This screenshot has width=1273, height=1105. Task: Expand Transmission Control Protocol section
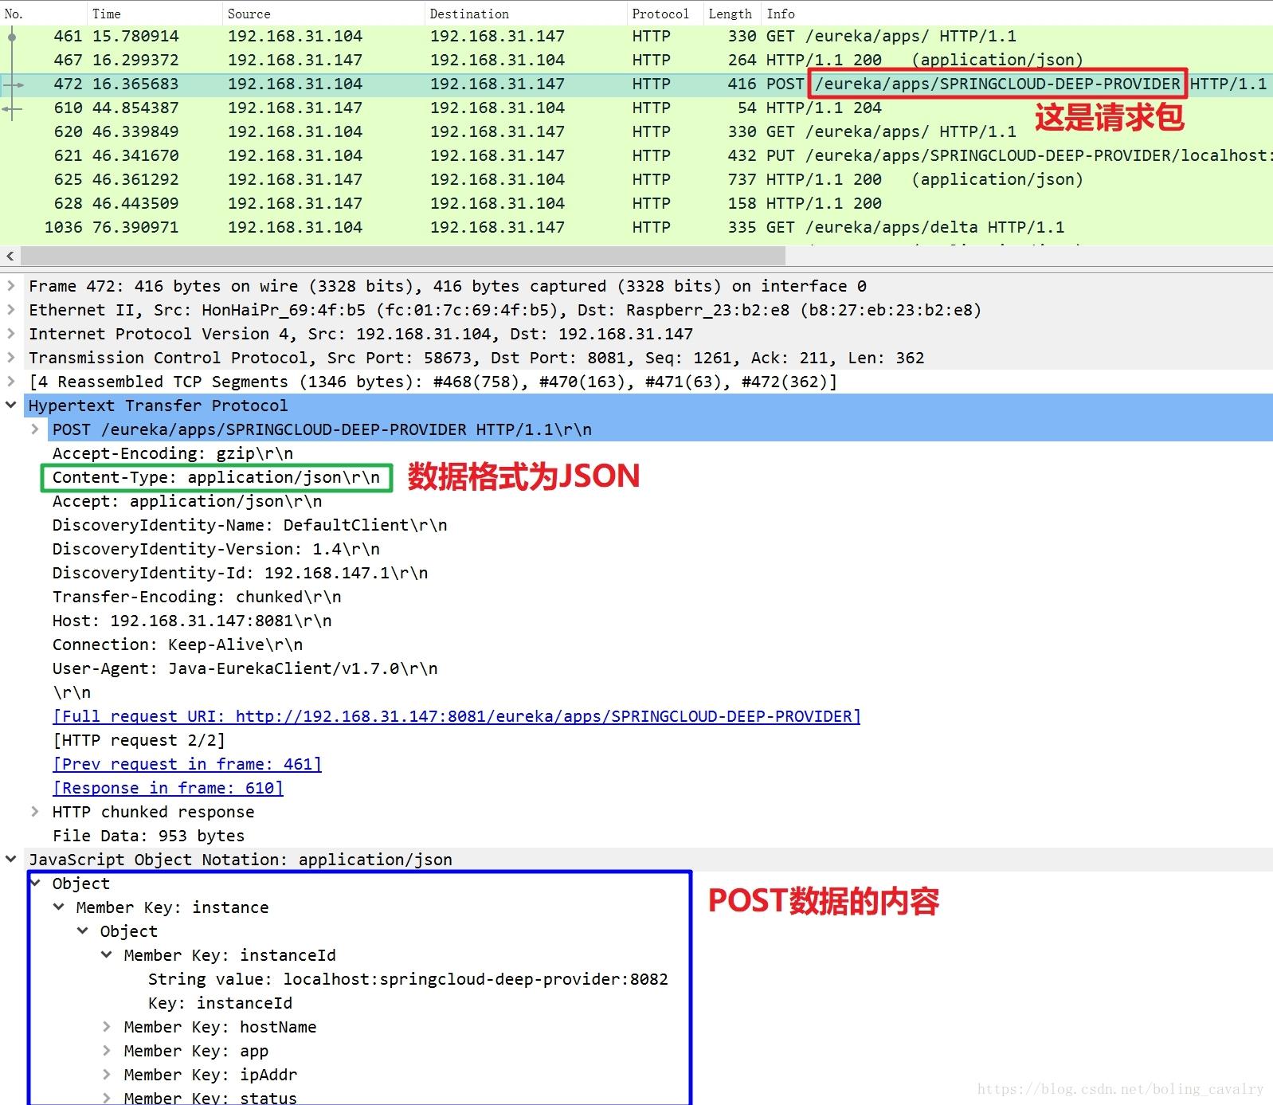[11, 357]
